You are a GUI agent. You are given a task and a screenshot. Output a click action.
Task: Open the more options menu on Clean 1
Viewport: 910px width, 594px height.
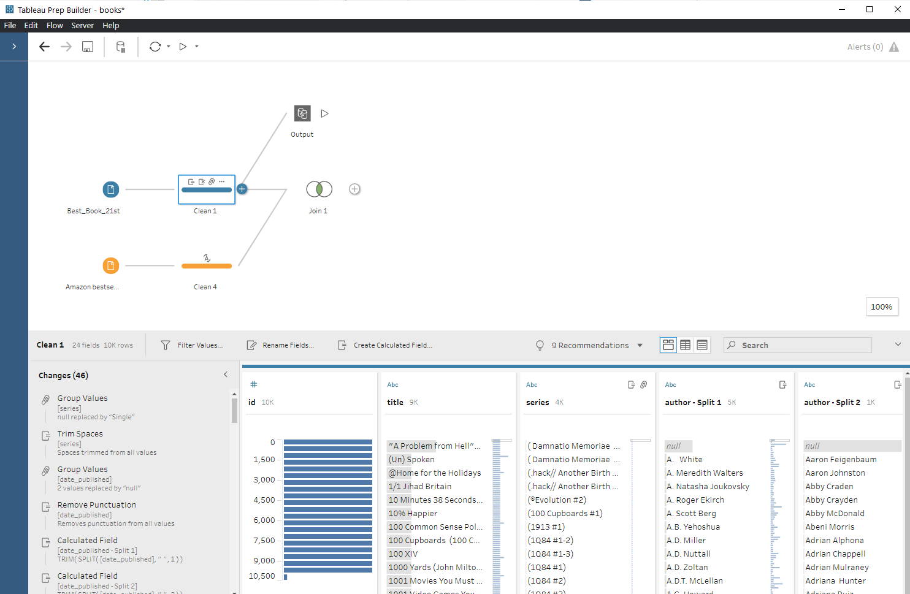(x=222, y=181)
